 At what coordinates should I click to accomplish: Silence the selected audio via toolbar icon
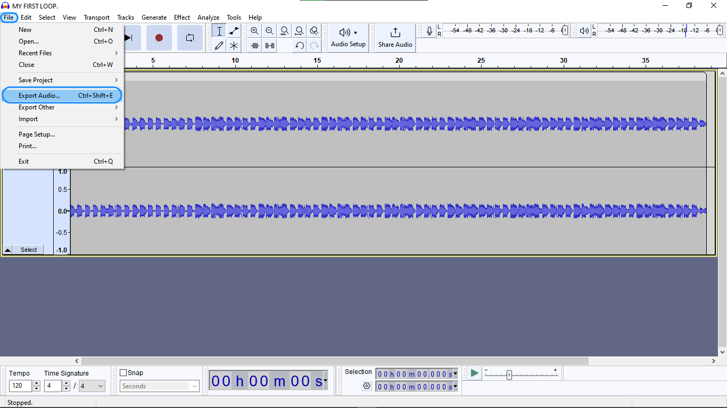pos(269,45)
